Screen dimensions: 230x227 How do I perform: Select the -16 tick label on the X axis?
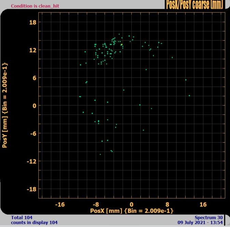click(60, 205)
